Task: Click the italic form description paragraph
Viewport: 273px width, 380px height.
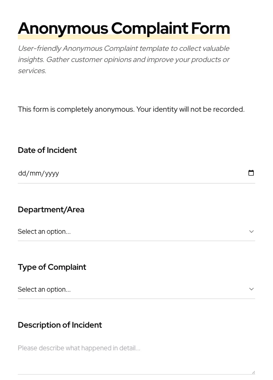Action: pos(124,59)
